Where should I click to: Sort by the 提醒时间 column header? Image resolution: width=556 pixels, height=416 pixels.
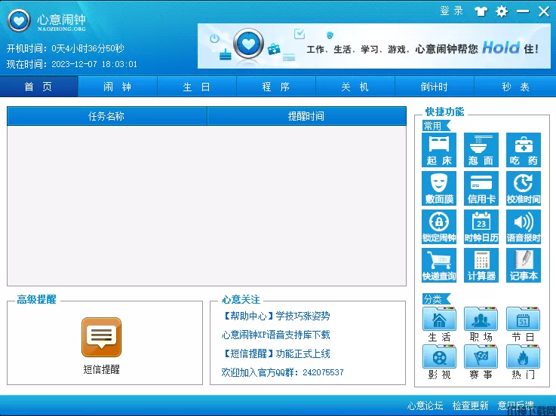tap(307, 116)
